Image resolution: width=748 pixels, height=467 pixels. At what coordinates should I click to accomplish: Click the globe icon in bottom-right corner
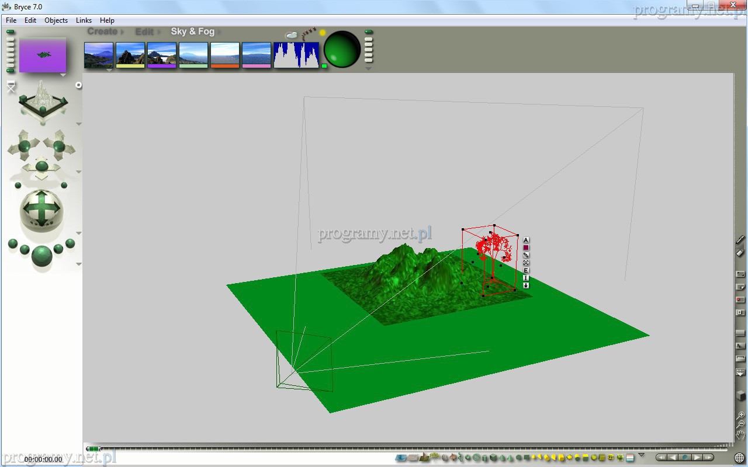tap(740, 458)
